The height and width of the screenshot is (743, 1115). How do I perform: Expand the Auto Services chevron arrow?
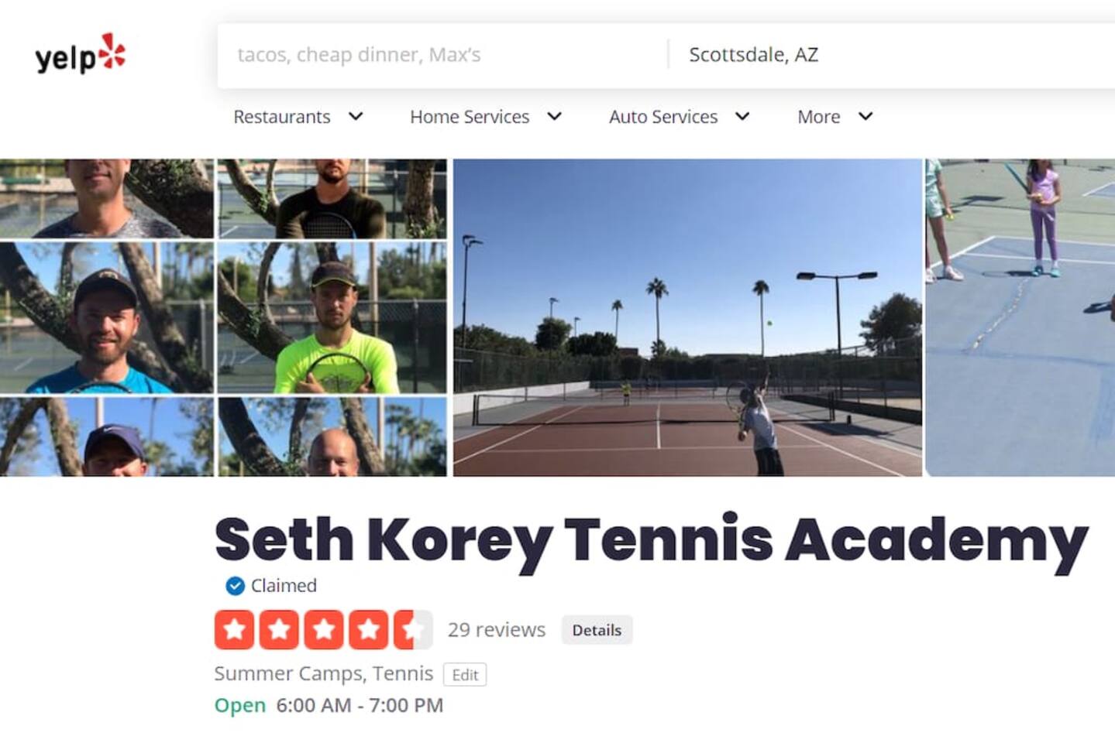point(742,117)
